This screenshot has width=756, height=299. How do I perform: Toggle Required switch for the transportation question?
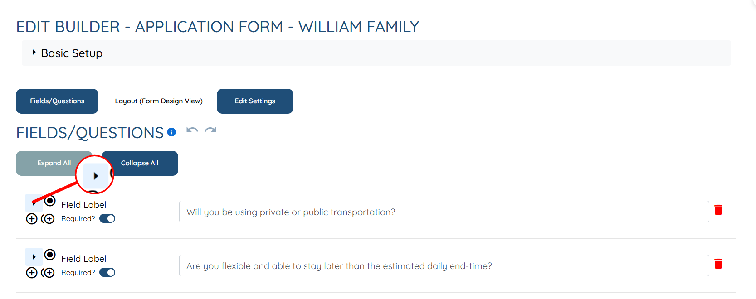coord(107,219)
